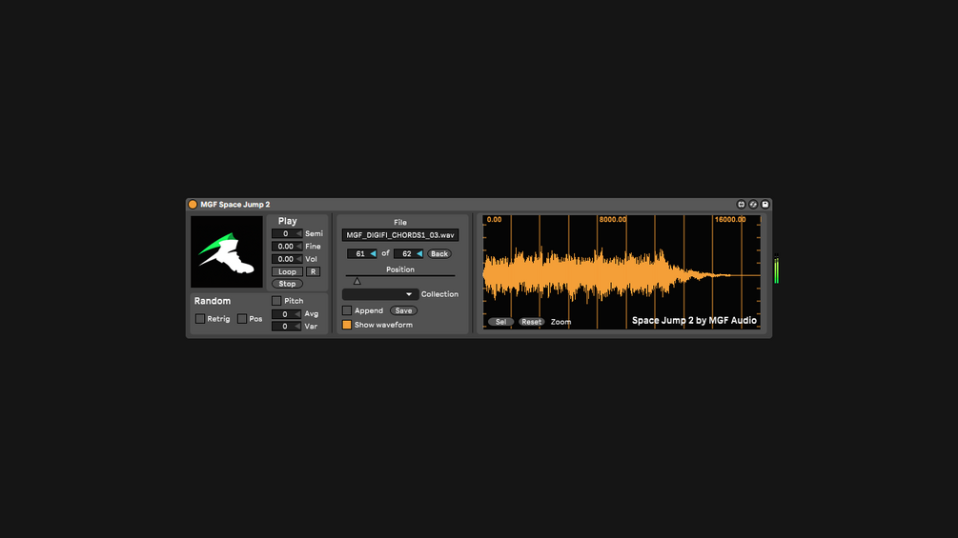Click the Play label heading
Image resolution: width=958 pixels, height=538 pixels.
(x=287, y=221)
